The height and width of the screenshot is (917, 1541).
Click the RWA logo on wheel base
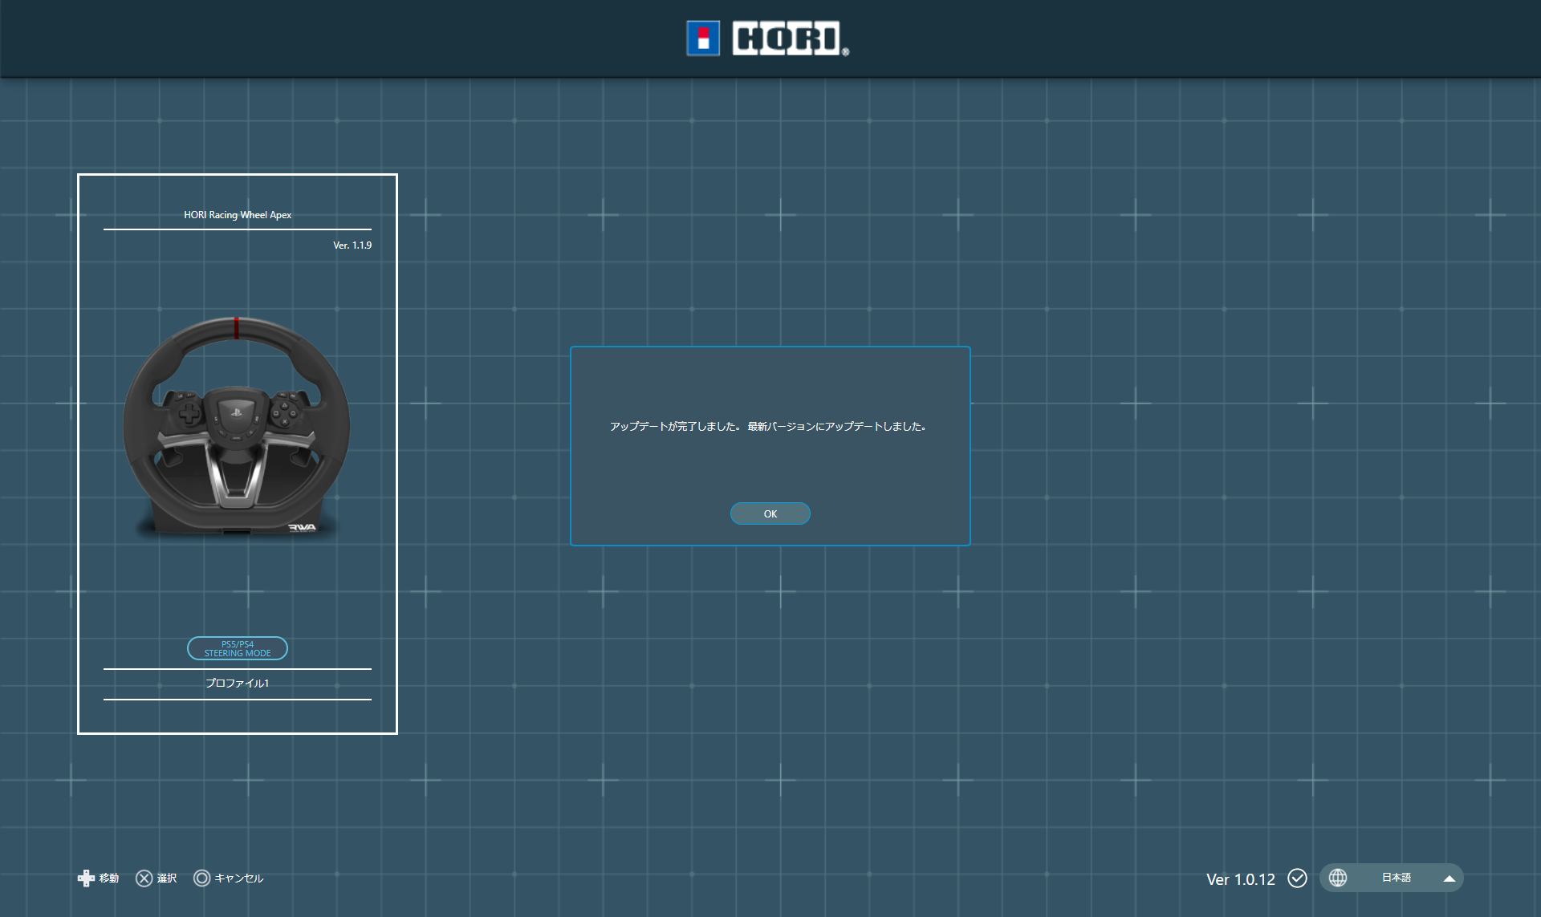[x=302, y=527]
